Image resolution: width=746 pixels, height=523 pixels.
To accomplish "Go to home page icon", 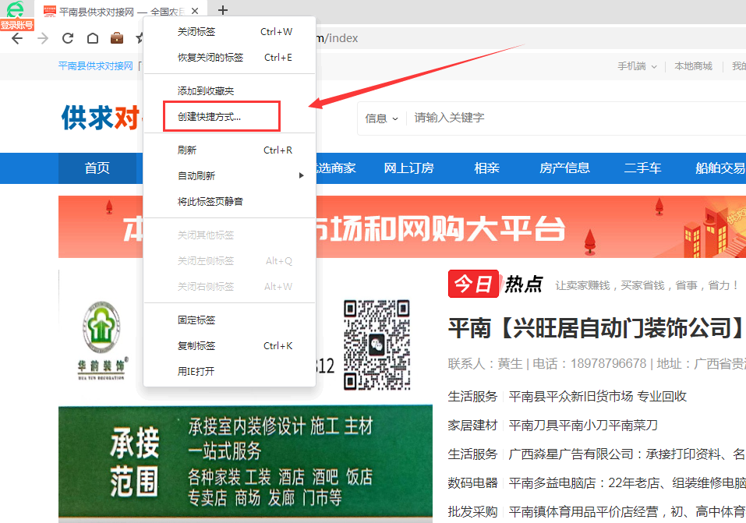I will tap(92, 38).
